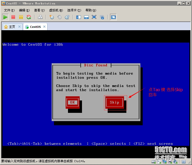Switch to the CentOS tab

pyautogui.click(x=35, y=27)
